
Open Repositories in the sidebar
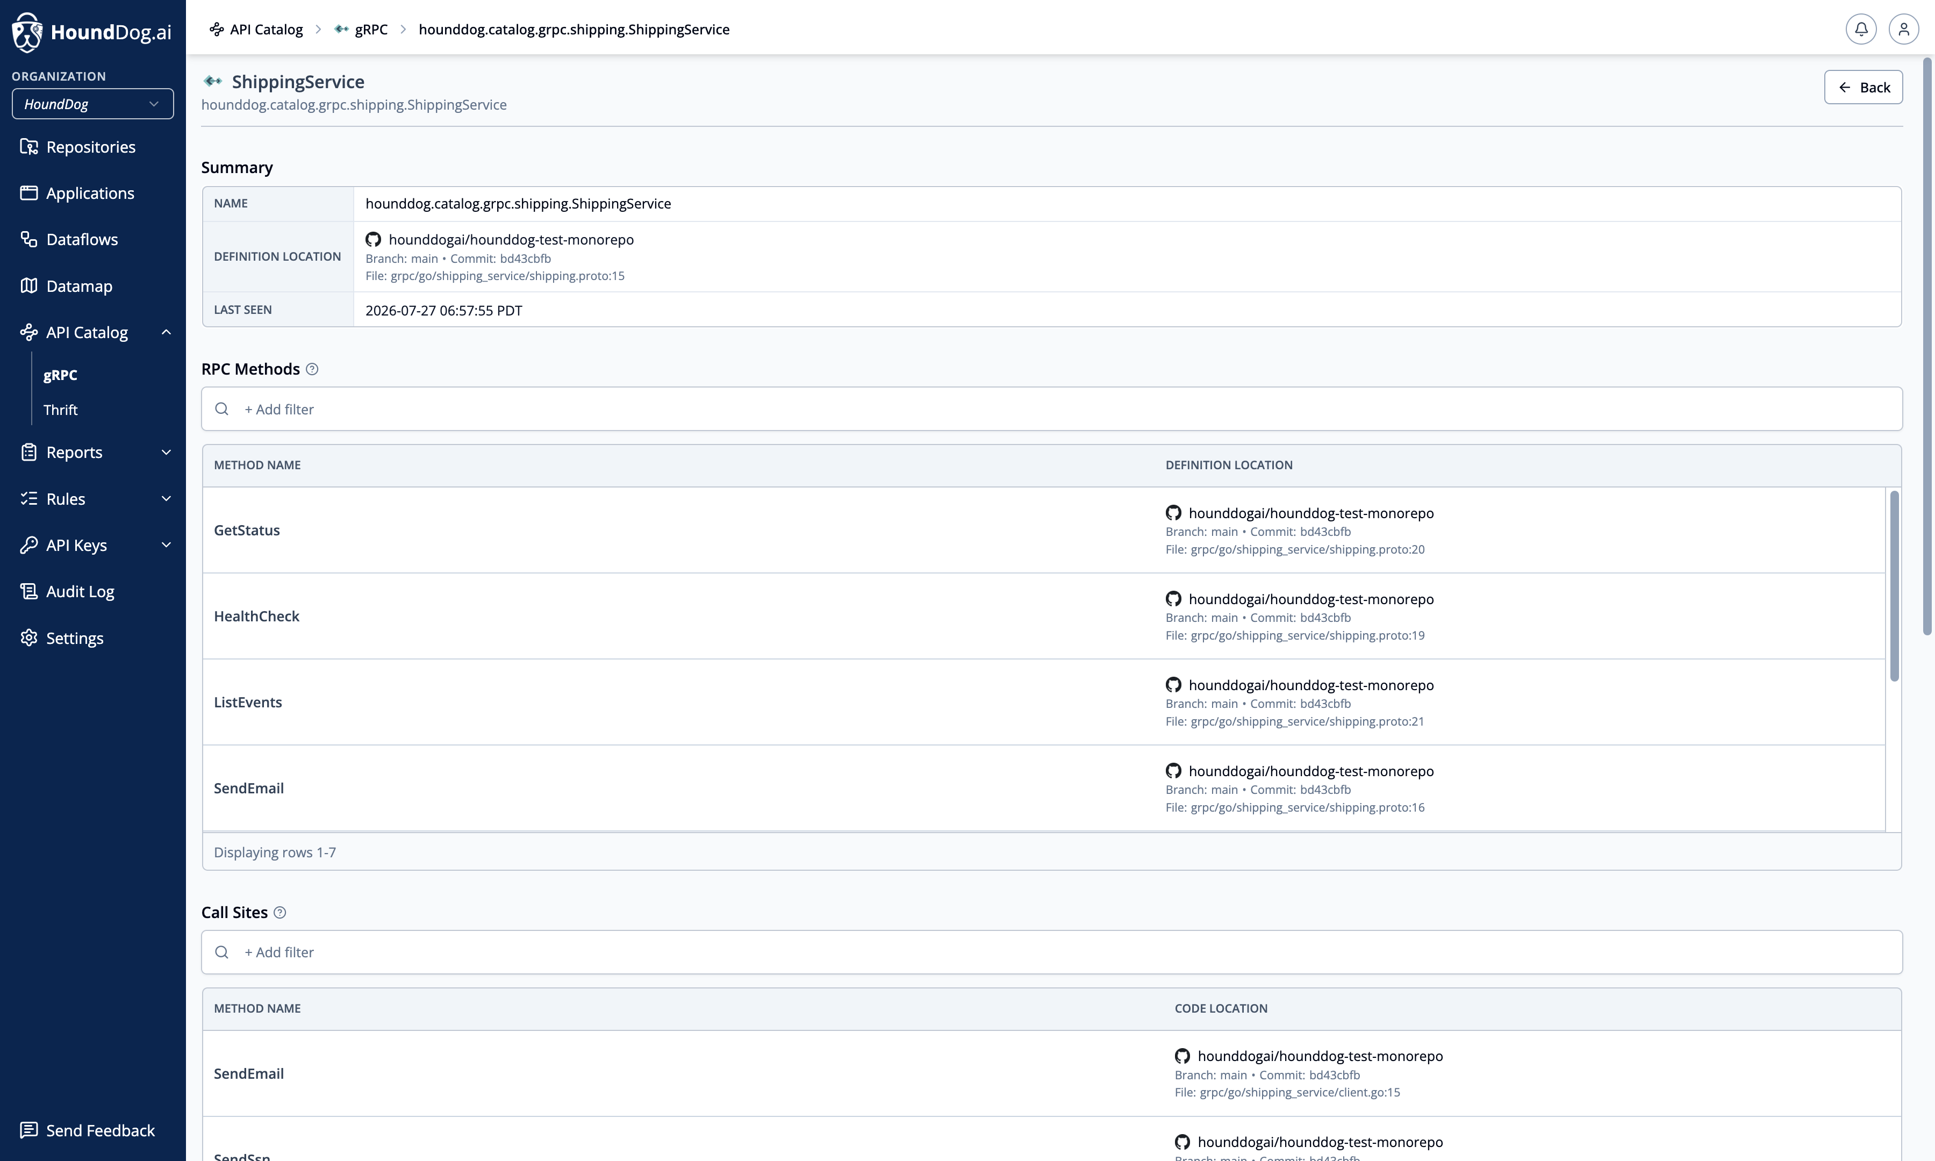click(91, 147)
